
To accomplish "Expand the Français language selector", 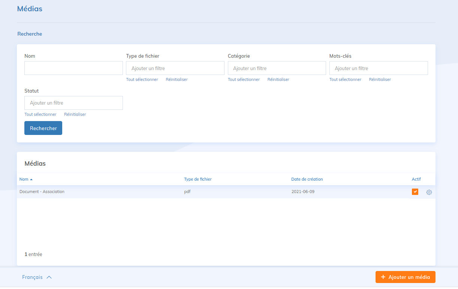I will point(37,277).
